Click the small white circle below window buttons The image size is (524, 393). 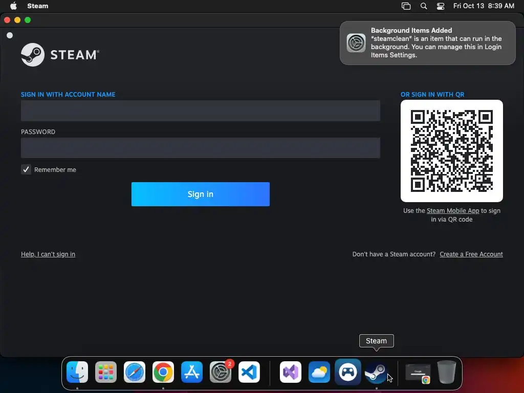[10, 35]
